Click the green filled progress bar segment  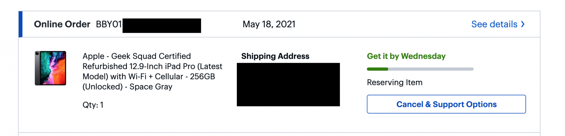point(377,69)
